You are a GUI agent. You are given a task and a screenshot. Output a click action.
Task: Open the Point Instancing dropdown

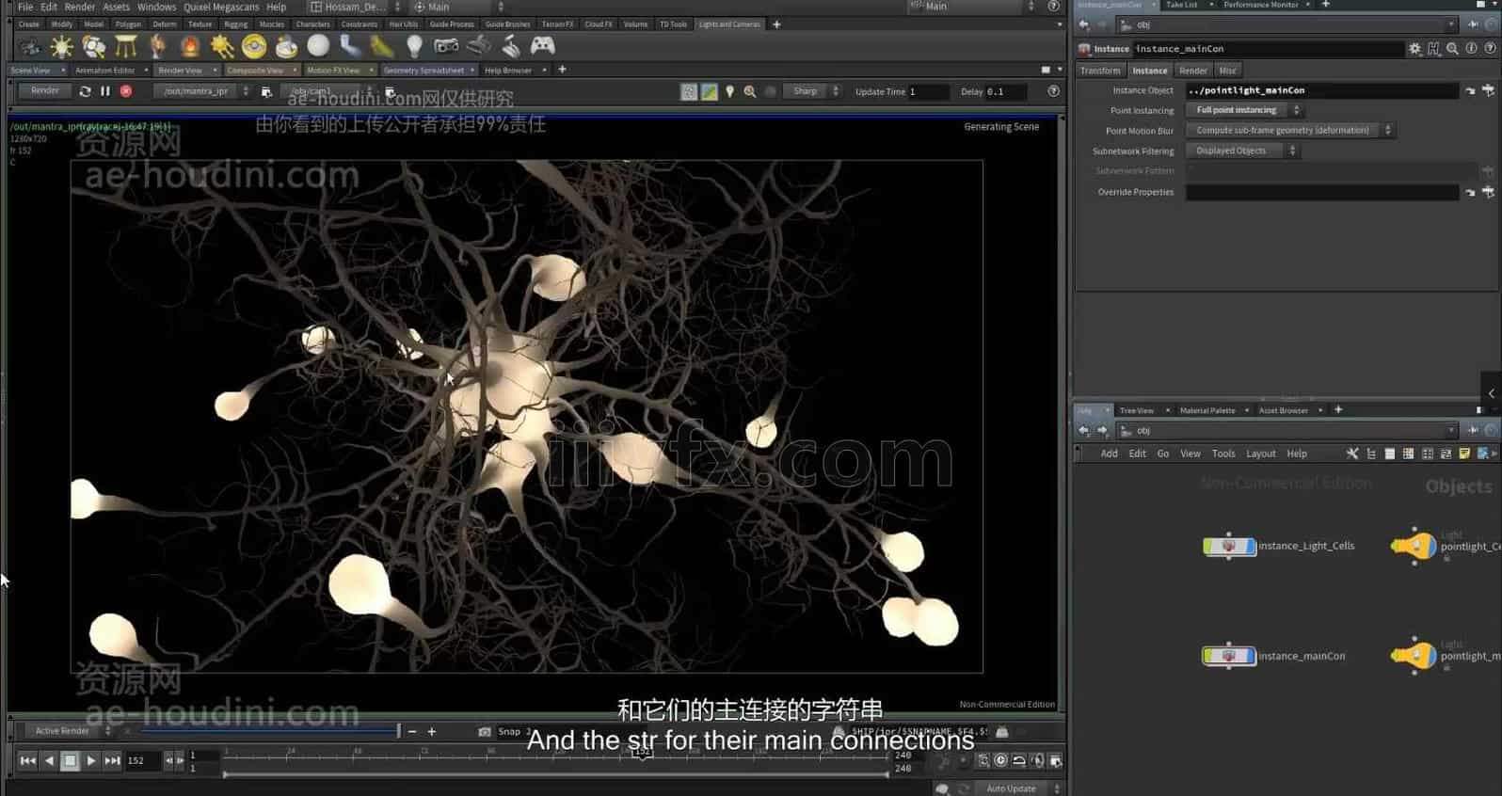click(x=1244, y=110)
